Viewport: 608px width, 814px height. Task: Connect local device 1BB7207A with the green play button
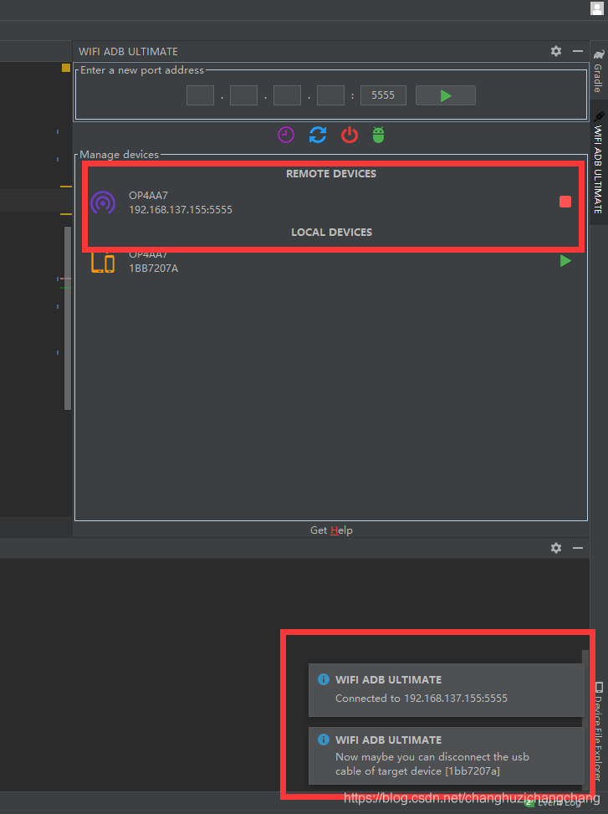pos(565,261)
